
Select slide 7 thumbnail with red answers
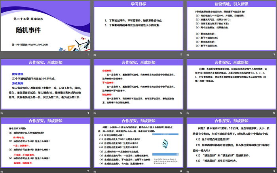(x=46, y=143)
